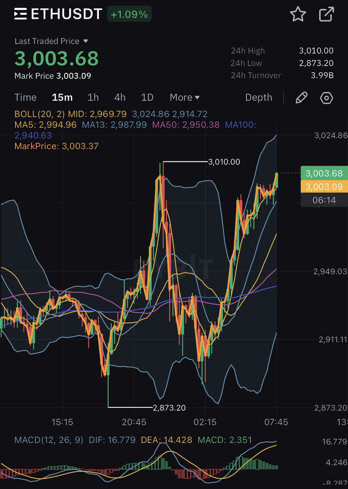Open chart settings hexagon icon
This screenshot has width=348, height=489.
click(x=327, y=98)
